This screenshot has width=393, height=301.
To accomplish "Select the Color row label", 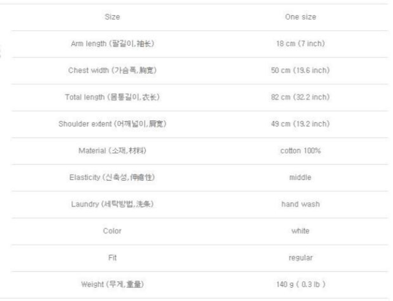I will click(112, 231).
